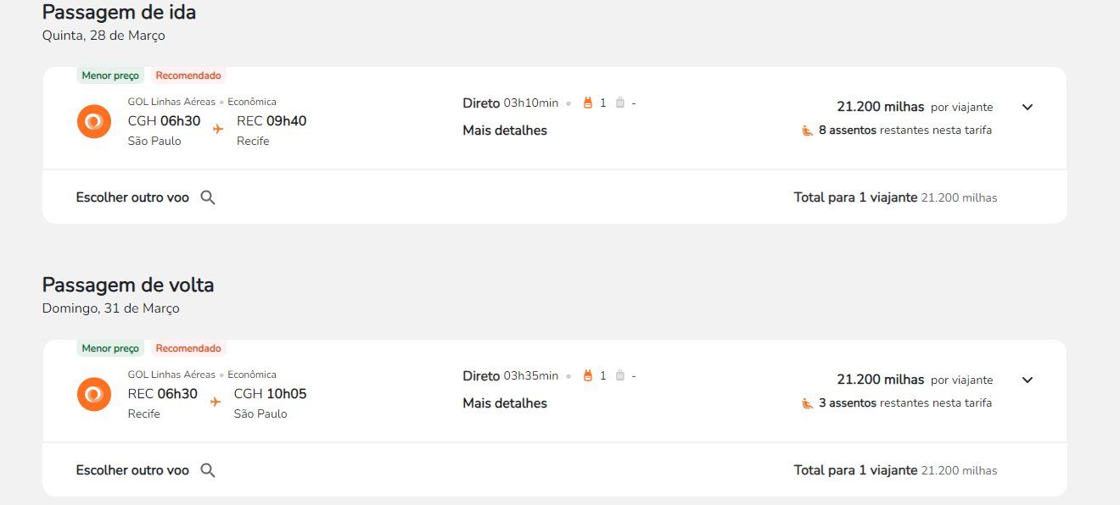Click the orange plane icon between CGH and REC
Viewport: 1120px width, 505px height.
218,129
